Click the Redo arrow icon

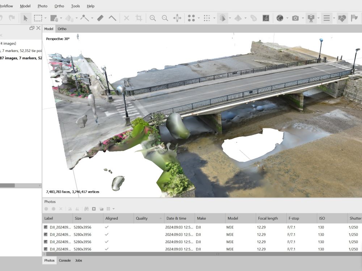tap(12, 18)
